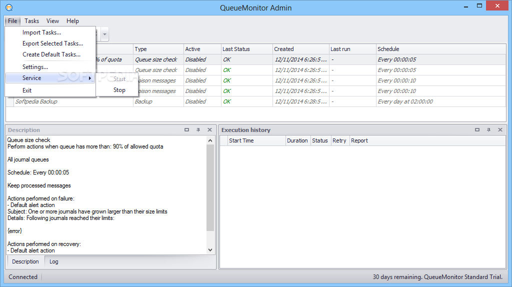Click 'All journal queues' line in Description
This screenshot has width=512, height=287.
tap(28, 159)
